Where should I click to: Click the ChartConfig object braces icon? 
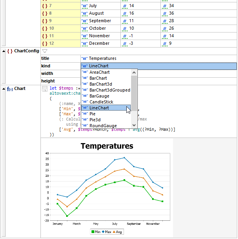click(10, 51)
